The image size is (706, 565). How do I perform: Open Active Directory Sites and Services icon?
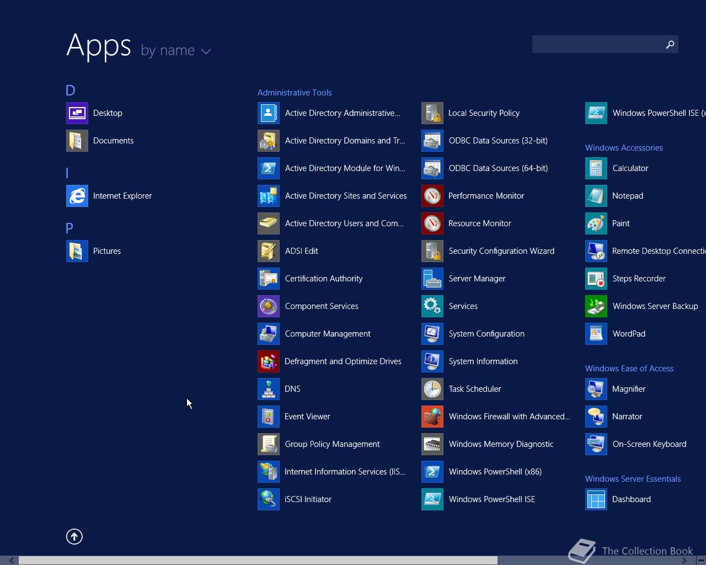[269, 196]
